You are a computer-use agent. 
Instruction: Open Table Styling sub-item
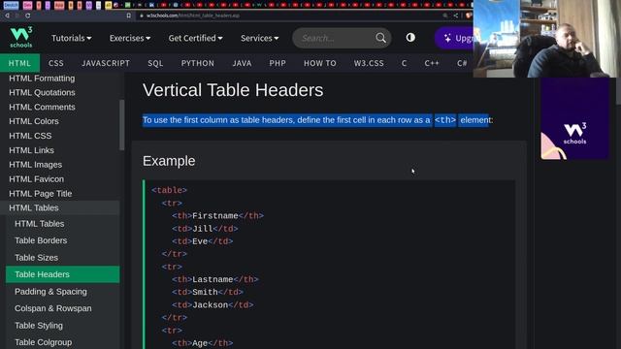coord(39,326)
